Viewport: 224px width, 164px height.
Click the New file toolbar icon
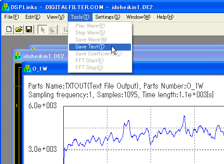coord(9,29)
